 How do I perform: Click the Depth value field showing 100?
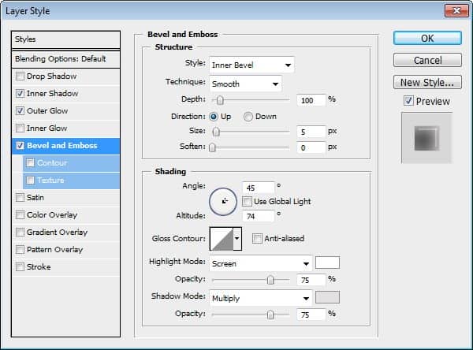(x=311, y=100)
